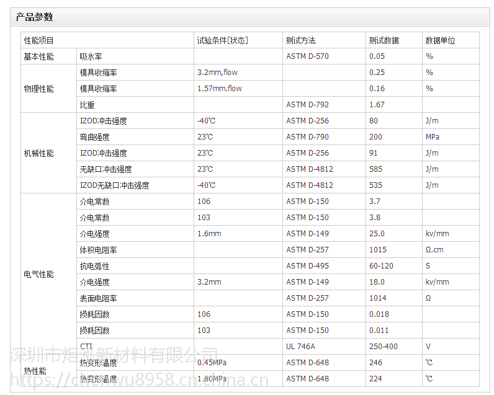Viewport: 494px width, 395px height.
Task: Select the UL 746A test method cell
Action: click(300, 347)
